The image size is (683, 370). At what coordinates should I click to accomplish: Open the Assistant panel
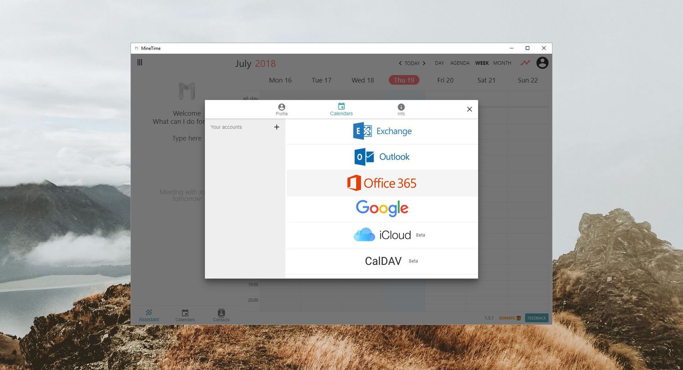149,316
